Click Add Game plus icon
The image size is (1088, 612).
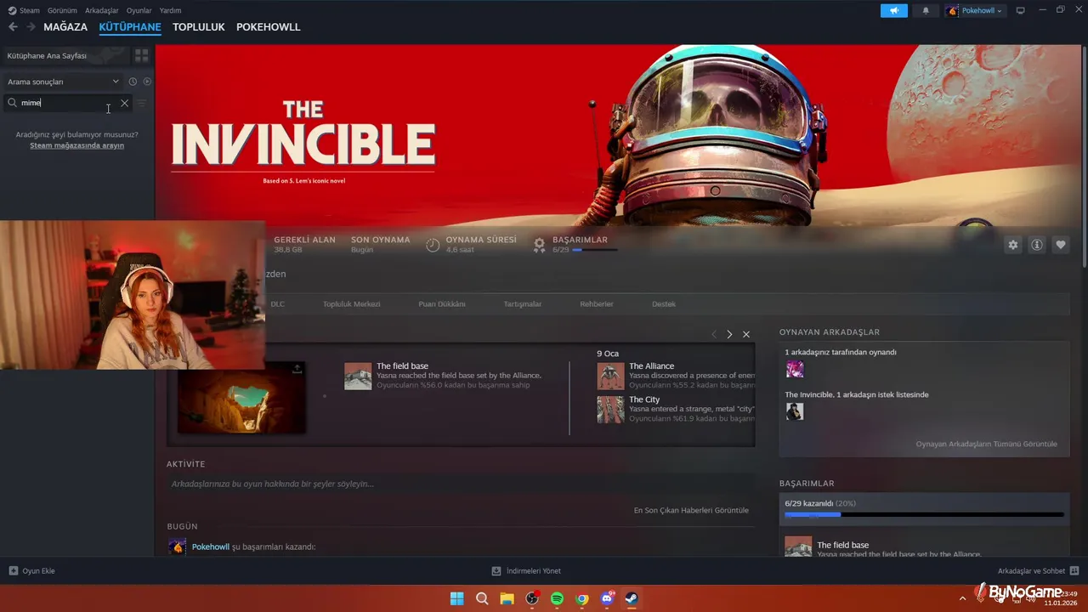(x=14, y=571)
